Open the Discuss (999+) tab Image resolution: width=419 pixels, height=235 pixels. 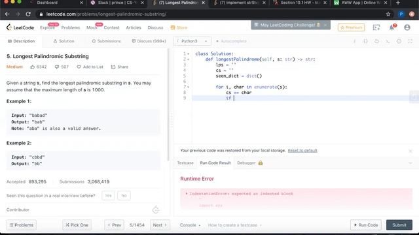[x=149, y=41]
